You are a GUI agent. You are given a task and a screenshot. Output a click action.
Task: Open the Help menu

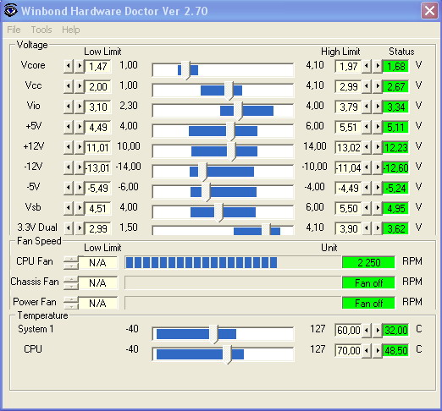click(x=71, y=30)
